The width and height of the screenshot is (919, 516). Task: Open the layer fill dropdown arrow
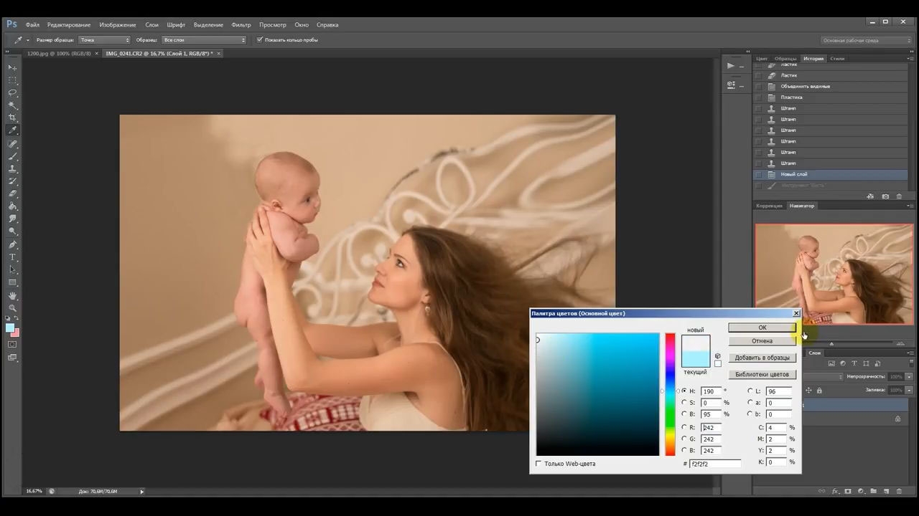coord(909,390)
